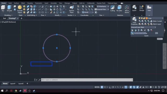Toggle the grid display in status bar

(102, 87)
